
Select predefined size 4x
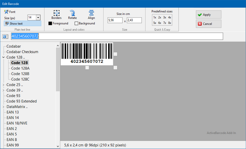tap(170, 17)
